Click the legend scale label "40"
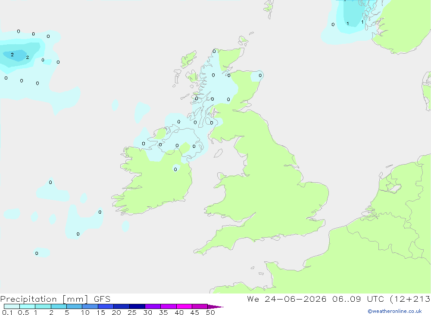Image resolution: width=431 pixels, height=315 pixels. pyautogui.click(x=179, y=312)
